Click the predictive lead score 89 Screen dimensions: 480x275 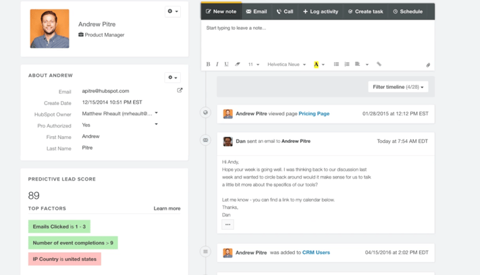[34, 195]
